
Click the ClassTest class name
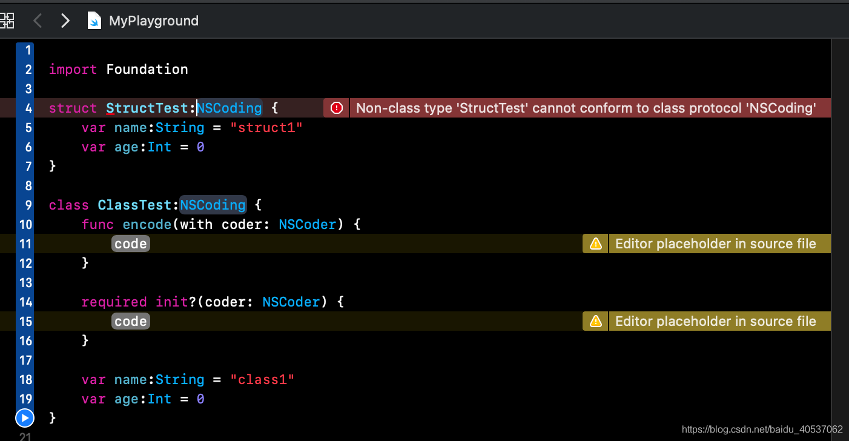[x=135, y=205]
